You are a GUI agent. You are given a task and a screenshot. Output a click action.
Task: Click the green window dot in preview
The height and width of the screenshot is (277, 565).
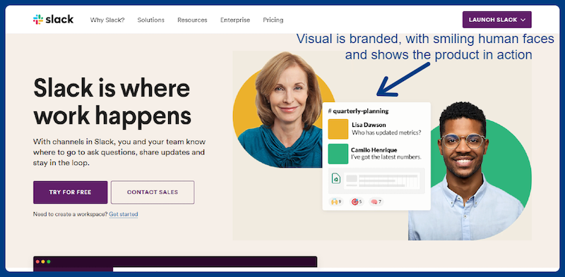[49, 261]
